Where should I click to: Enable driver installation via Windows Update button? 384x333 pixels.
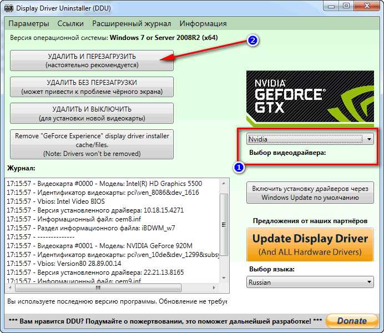point(310,193)
